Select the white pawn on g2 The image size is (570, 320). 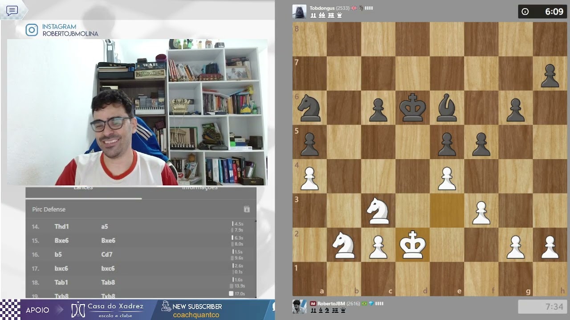515,247
